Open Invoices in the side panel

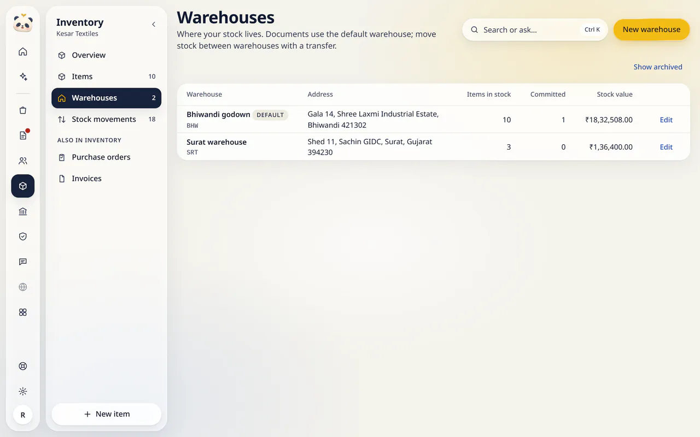coord(106,179)
